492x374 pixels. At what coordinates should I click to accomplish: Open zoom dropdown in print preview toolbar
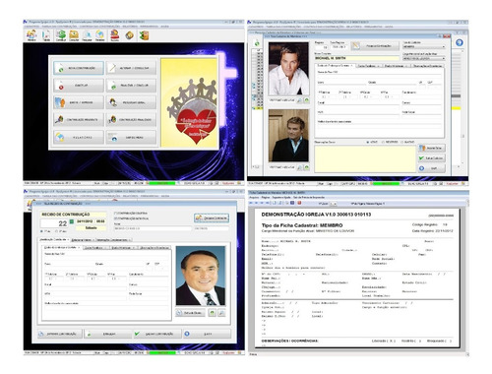(333, 204)
